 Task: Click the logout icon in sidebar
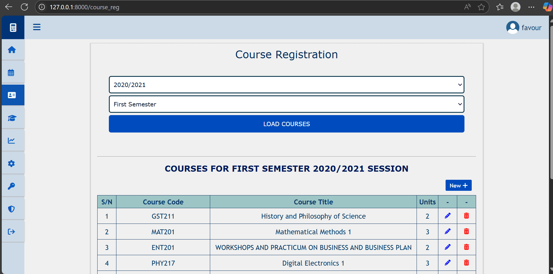(x=11, y=232)
